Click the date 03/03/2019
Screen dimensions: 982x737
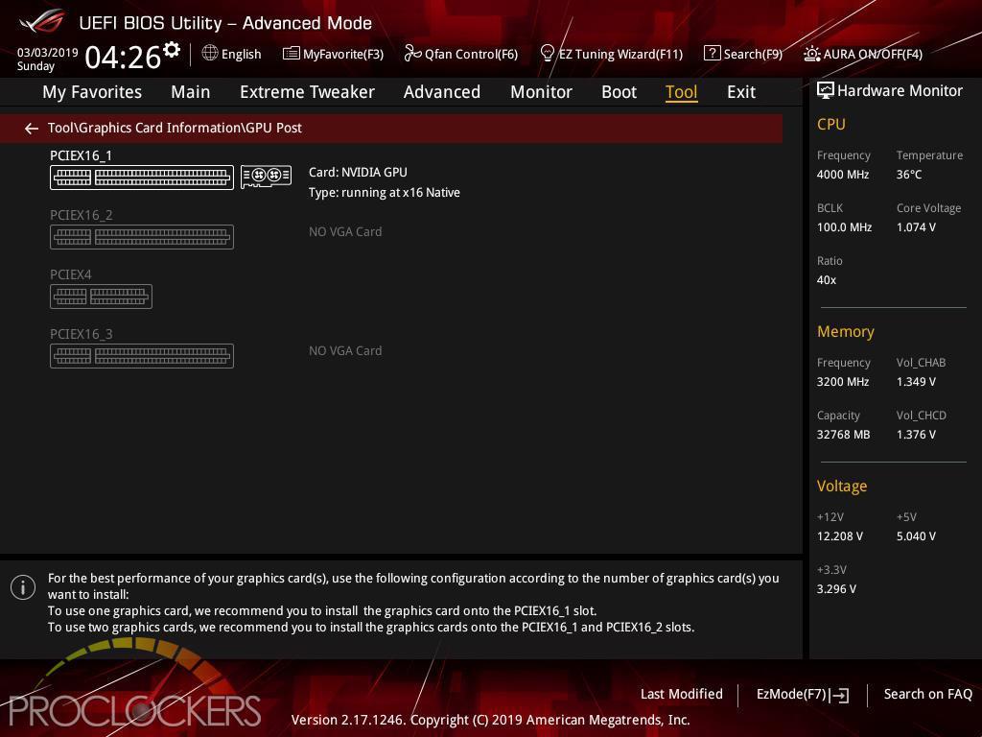coord(47,52)
